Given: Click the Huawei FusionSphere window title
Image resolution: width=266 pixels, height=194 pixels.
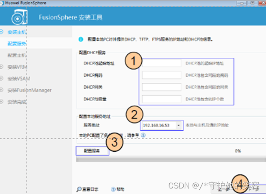Looking at the screenshot, I should (26, 3).
